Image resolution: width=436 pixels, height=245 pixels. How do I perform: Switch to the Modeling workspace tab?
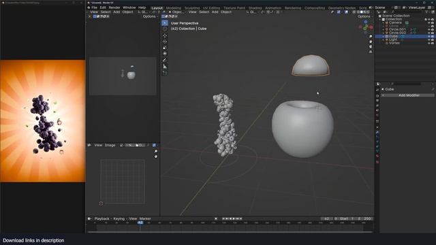coord(173,8)
